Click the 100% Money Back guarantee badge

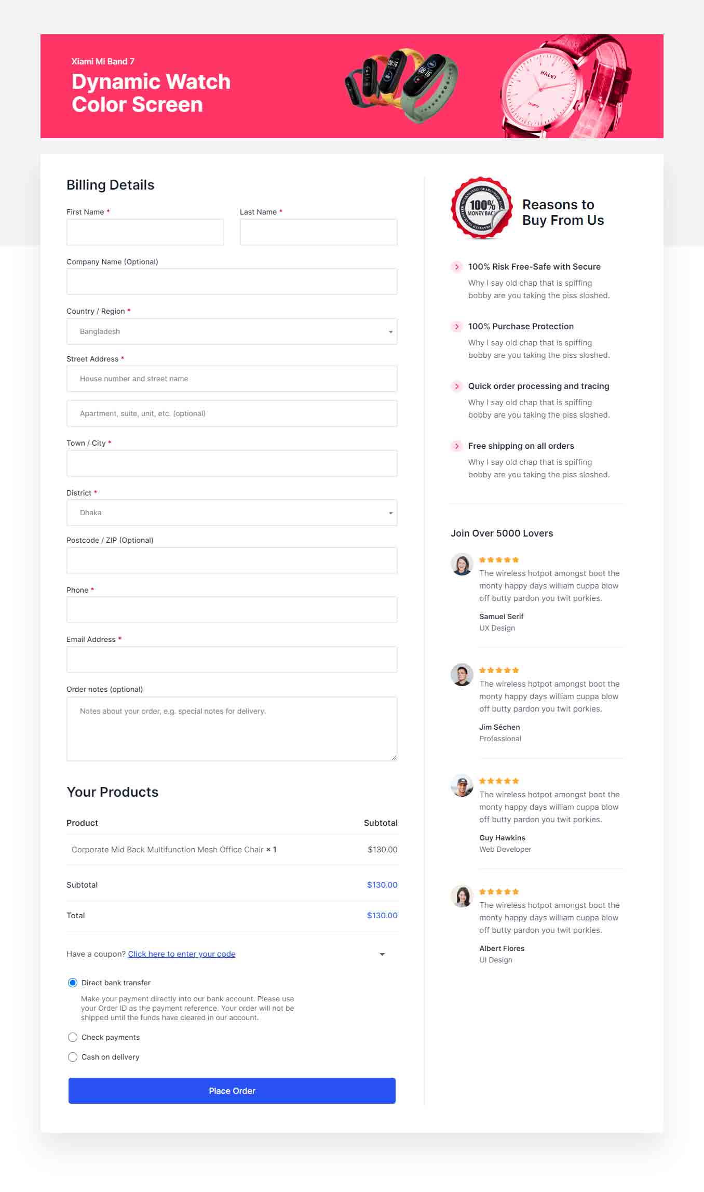[482, 208]
